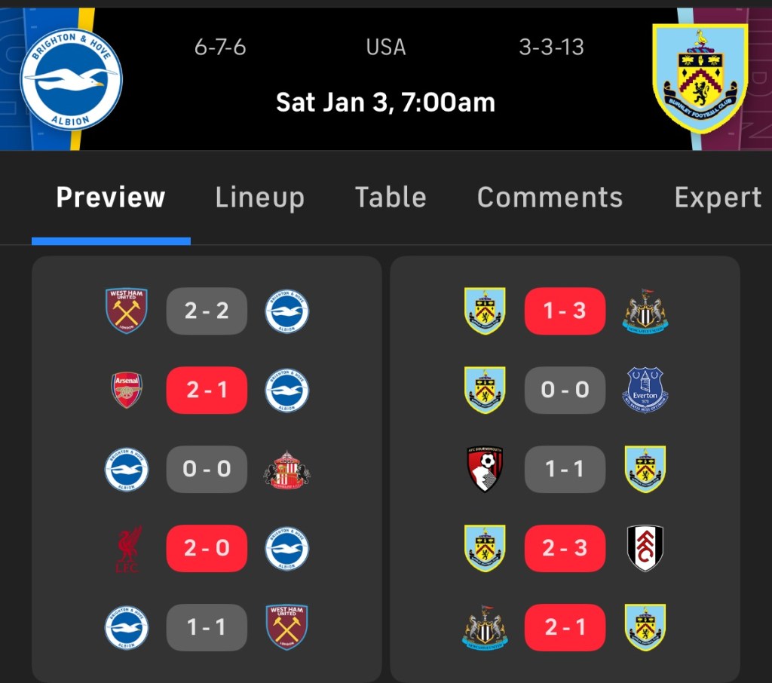Open the Everton club crest

point(645,390)
